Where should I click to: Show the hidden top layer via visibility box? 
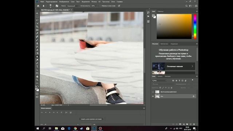point(153,92)
